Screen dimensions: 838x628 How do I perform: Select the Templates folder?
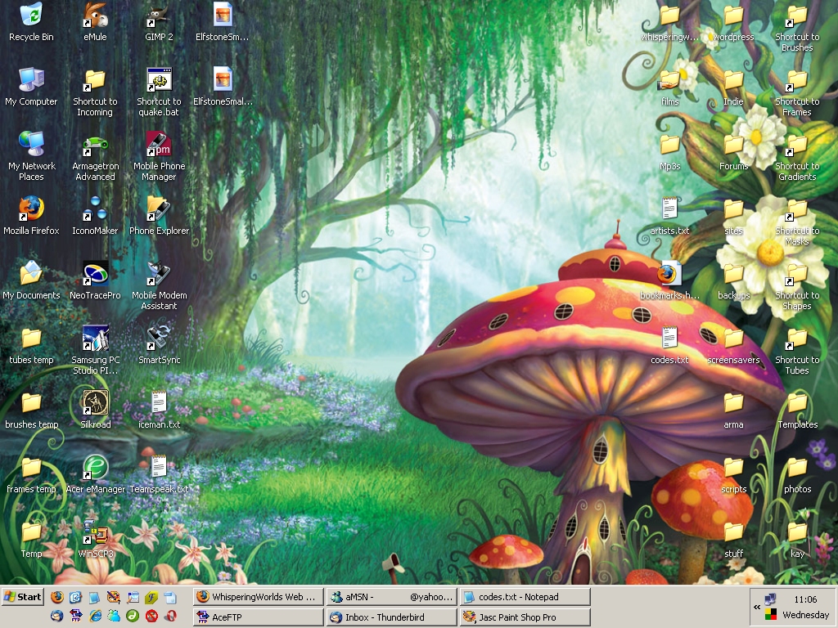797,410
